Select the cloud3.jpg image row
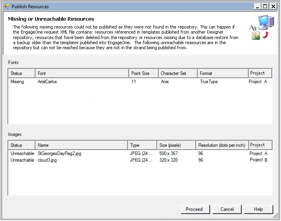This screenshot has width=281, height=221. click(47, 160)
